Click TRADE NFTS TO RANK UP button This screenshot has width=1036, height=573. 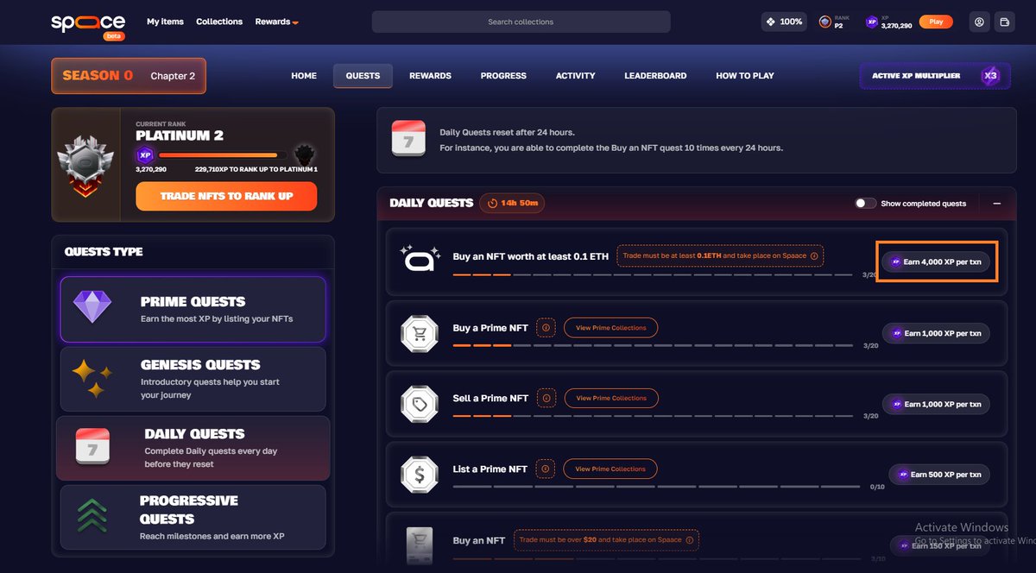226,196
